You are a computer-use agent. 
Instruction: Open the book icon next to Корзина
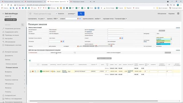[178, 13]
